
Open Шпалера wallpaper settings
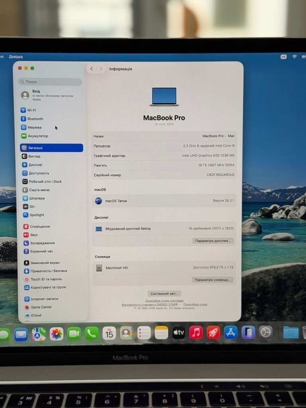[33, 198]
